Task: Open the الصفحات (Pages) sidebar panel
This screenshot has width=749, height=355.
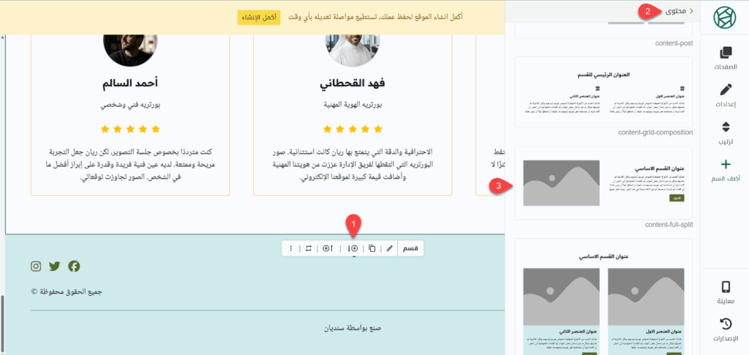Action: click(x=725, y=58)
